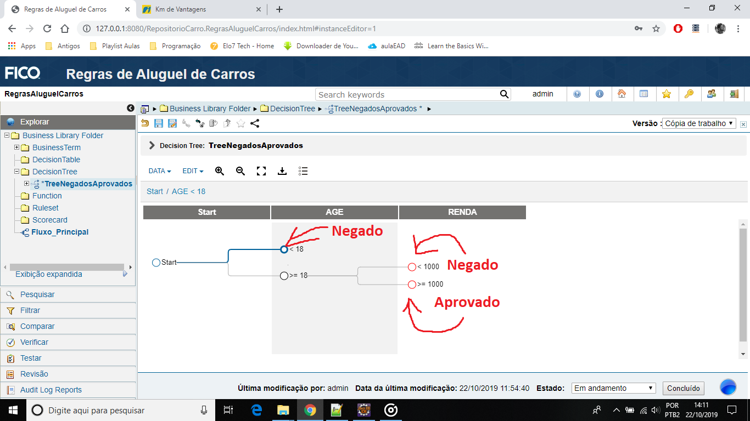The width and height of the screenshot is (750, 421).
Task: Click the fit-to-screen icon in the tree toolbar
Action: pos(261,171)
